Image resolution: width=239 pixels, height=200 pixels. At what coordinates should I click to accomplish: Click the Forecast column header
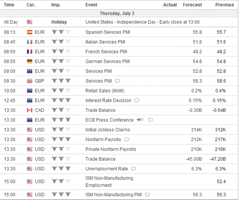click(192, 5)
